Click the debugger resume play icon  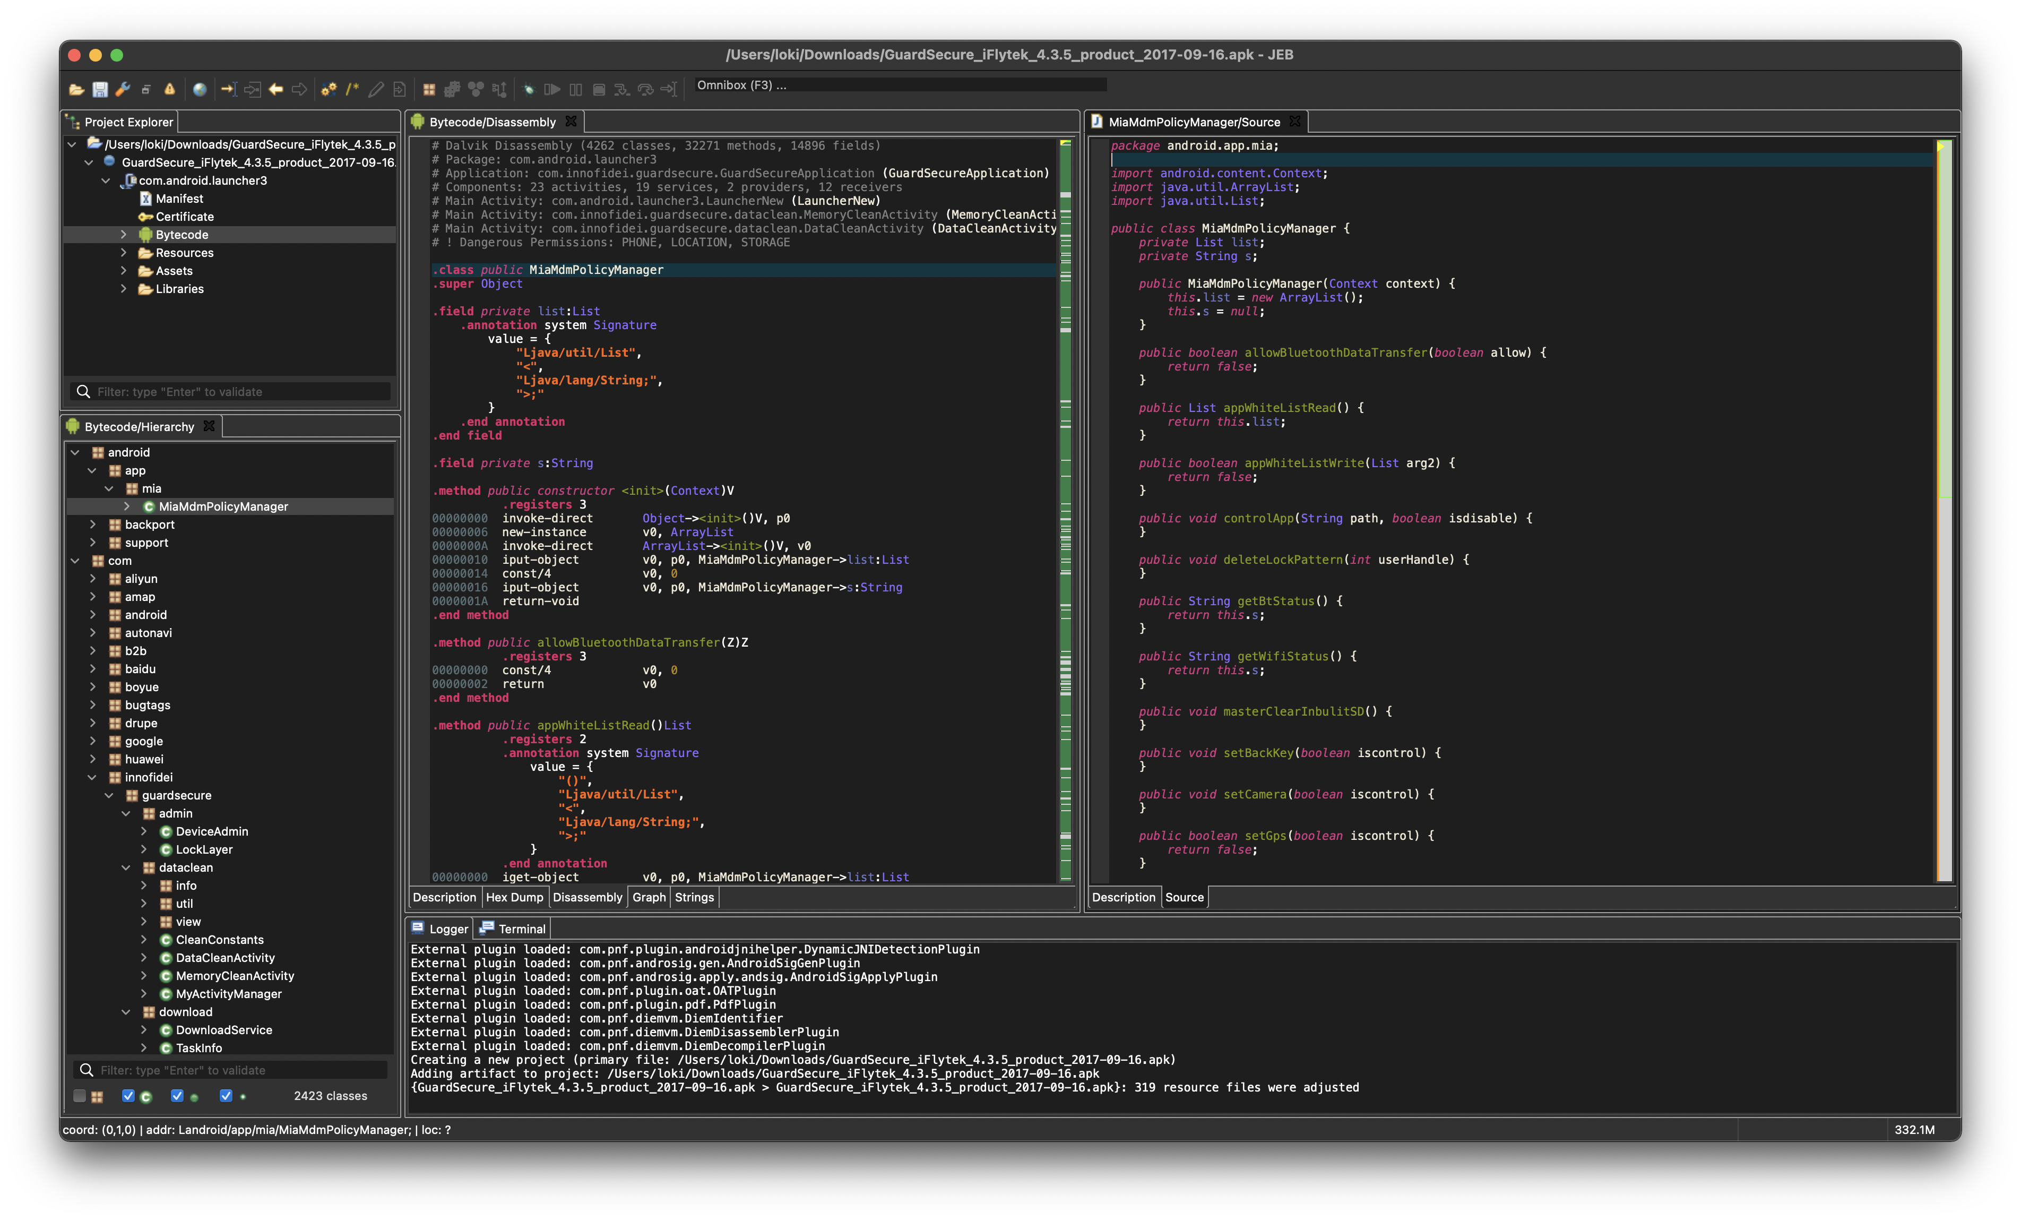(x=552, y=89)
